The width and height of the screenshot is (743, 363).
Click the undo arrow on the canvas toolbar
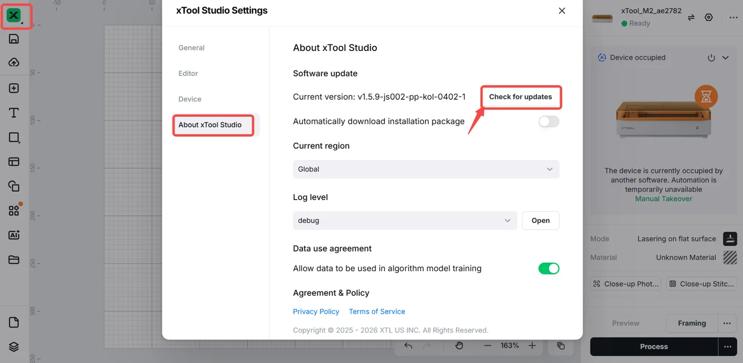(408, 345)
